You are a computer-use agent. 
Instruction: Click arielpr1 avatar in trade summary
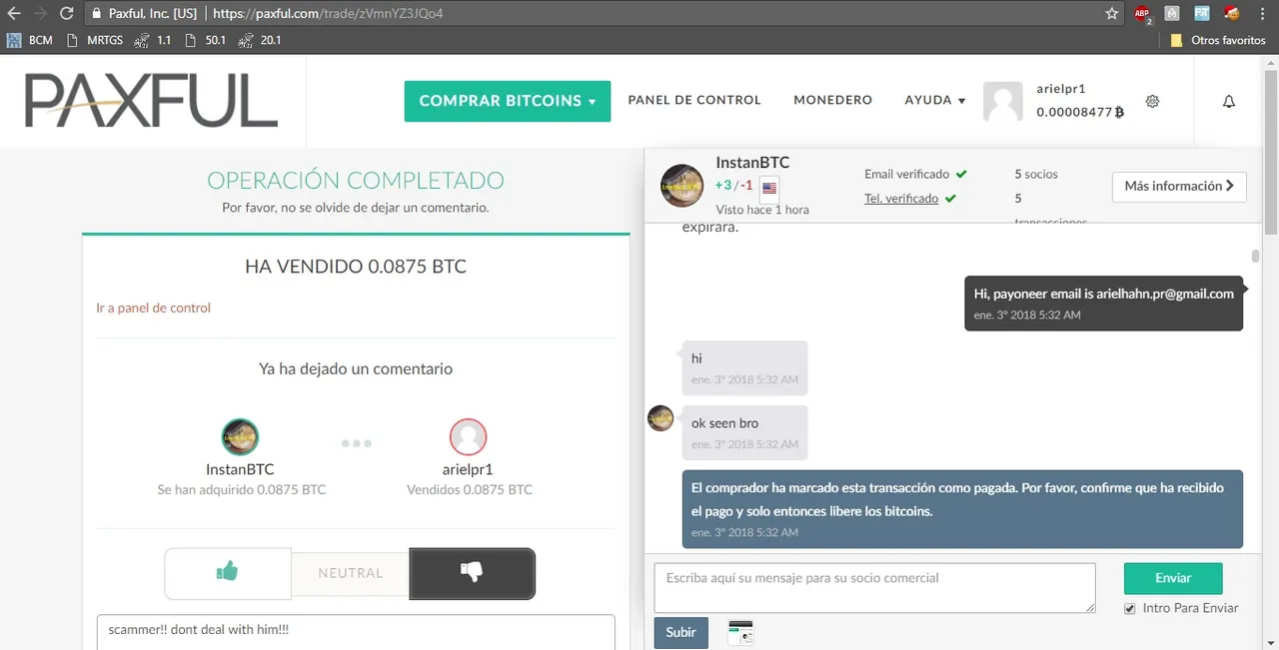pyautogui.click(x=469, y=436)
